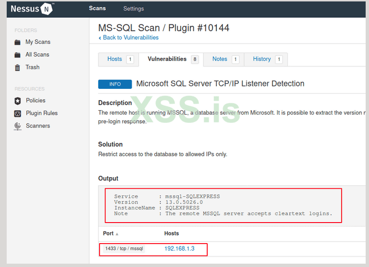This screenshot has width=369, height=267.
Task: Open Trash folder link
Action: [x=33, y=67]
